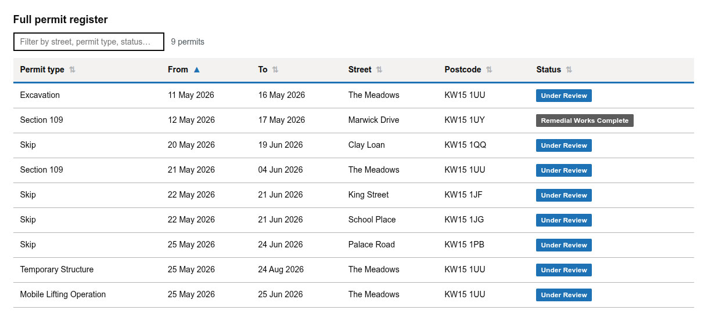Viewport: 708px width, 321px height.
Task: Focus the permit filter text field
Action: [x=89, y=42]
